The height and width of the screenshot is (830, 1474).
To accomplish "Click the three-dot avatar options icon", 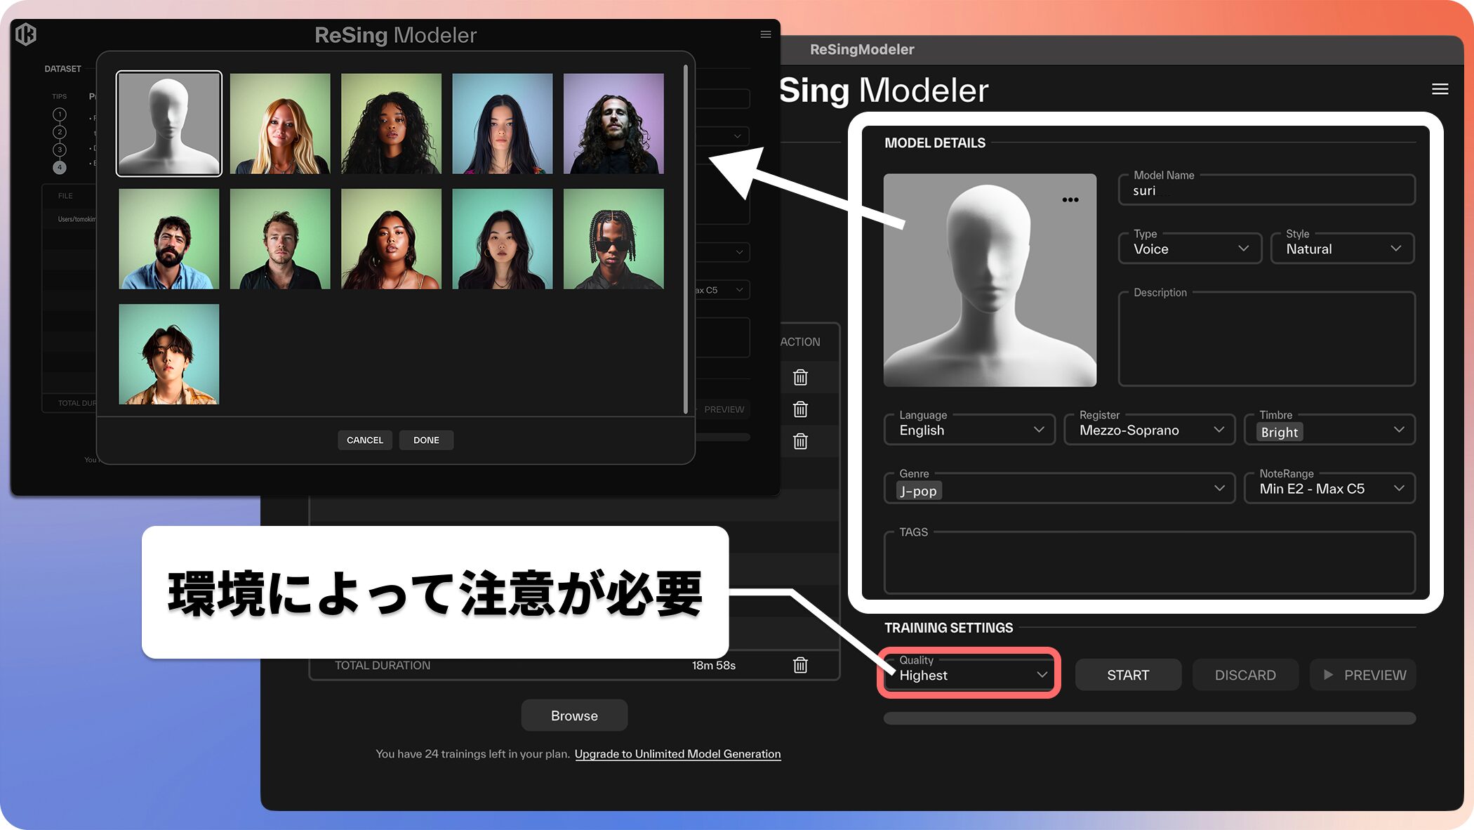I will click(1070, 200).
